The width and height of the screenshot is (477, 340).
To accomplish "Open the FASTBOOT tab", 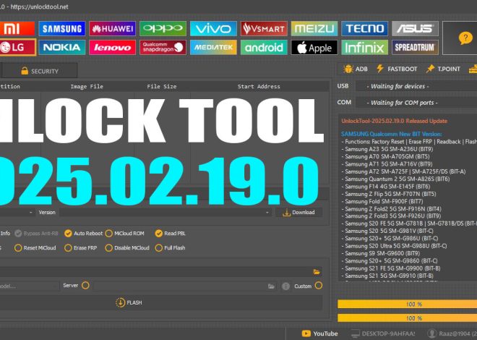I will coord(397,69).
